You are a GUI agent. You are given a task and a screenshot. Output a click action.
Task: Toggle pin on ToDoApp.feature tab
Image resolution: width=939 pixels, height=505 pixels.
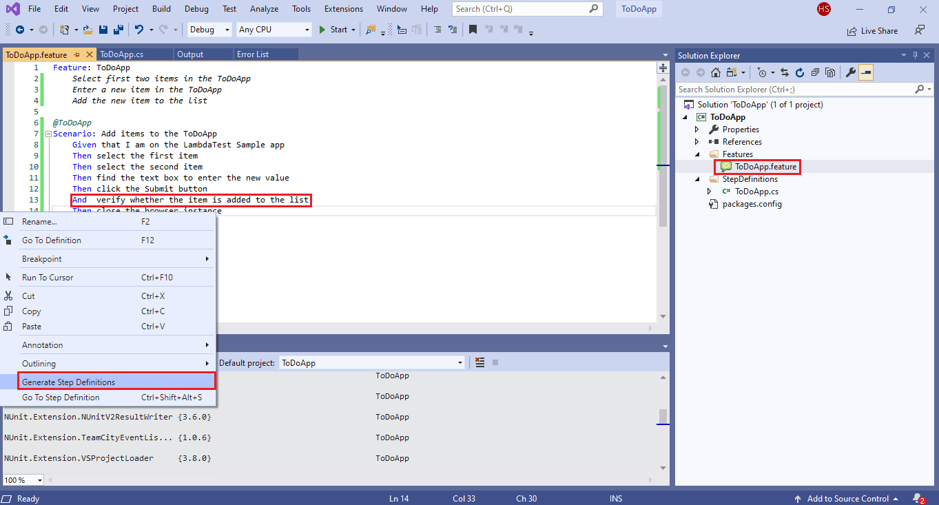(77, 54)
